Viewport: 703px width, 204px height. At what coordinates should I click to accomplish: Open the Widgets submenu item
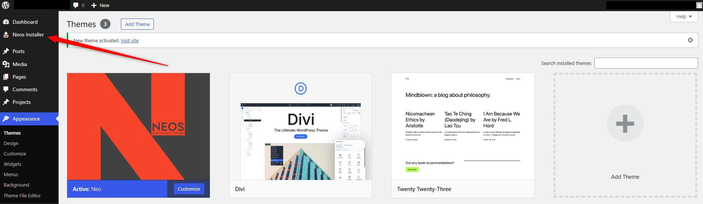point(13,164)
